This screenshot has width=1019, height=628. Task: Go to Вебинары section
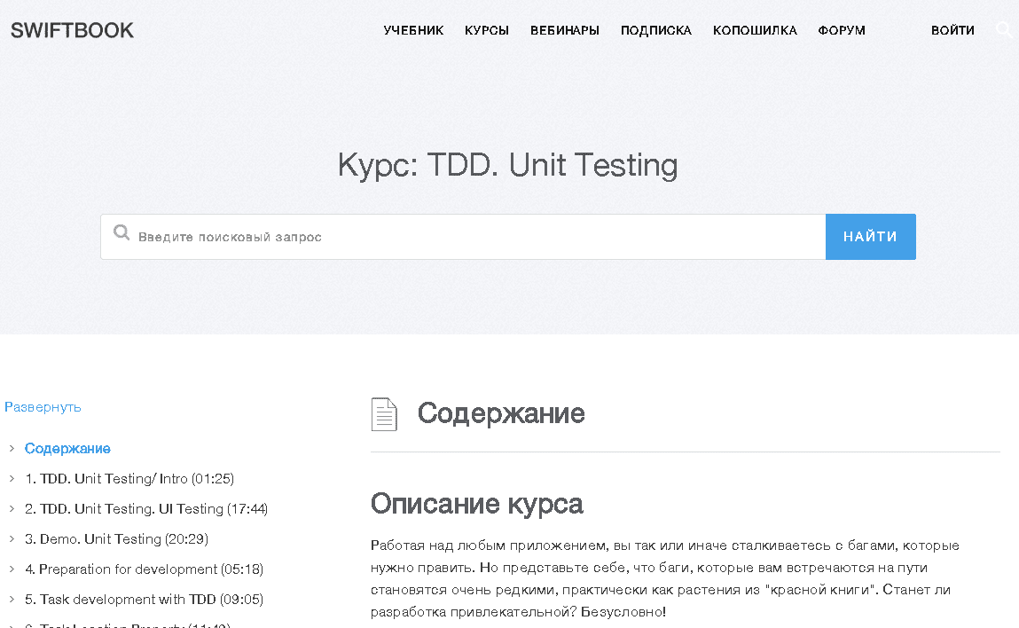click(x=565, y=30)
